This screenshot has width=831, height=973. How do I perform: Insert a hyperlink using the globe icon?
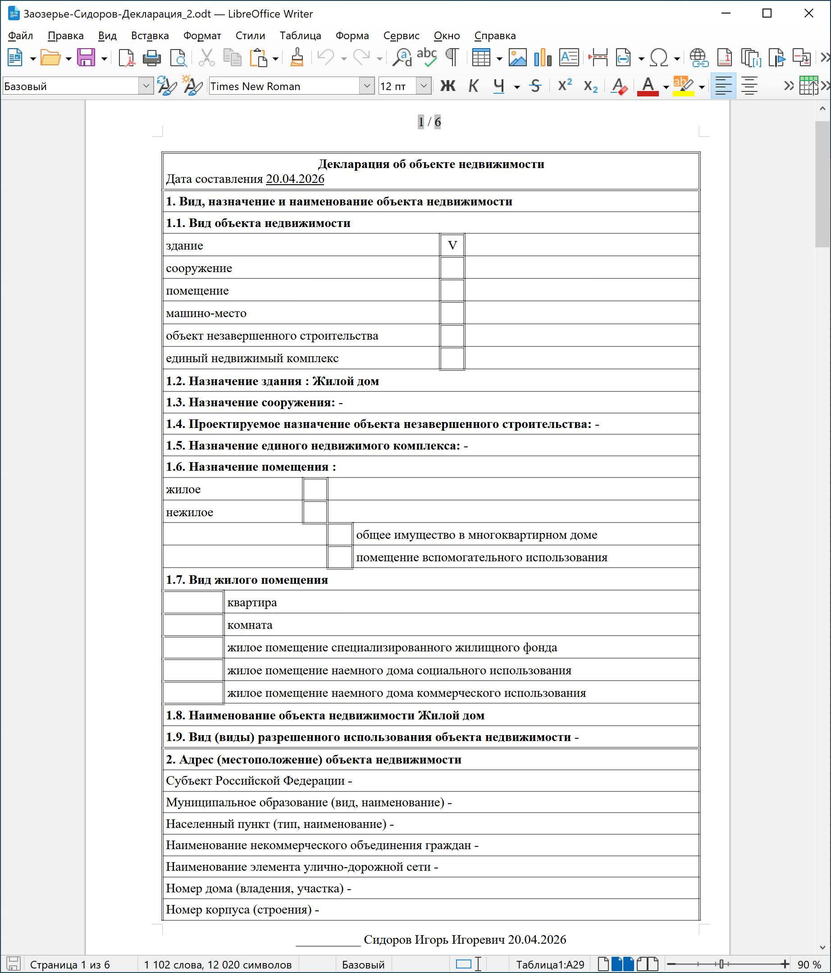click(x=699, y=58)
